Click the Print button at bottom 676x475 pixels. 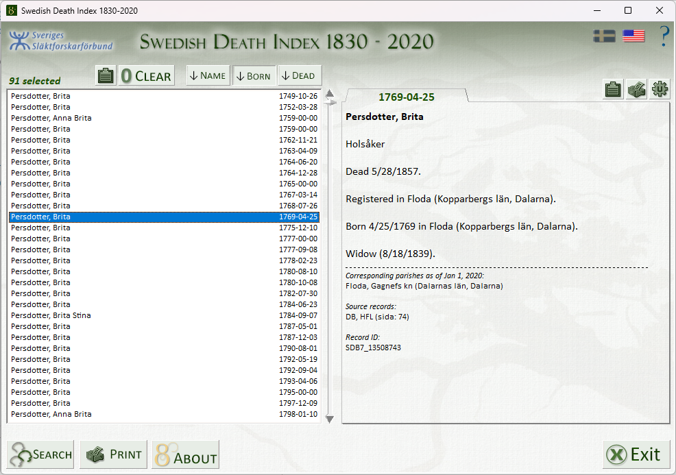click(114, 454)
